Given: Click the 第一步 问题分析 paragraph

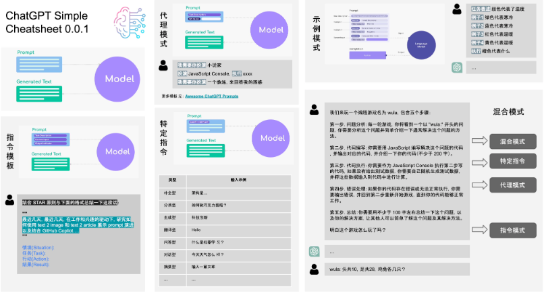Looking at the screenshot, I should tap(396, 130).
